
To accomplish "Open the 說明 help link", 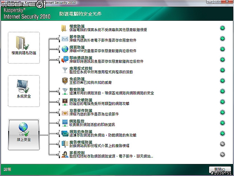I will (x=7, y=169).
